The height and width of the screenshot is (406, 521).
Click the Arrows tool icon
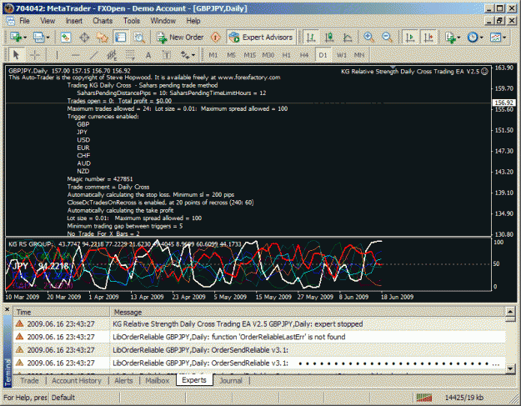coord(185,55)
